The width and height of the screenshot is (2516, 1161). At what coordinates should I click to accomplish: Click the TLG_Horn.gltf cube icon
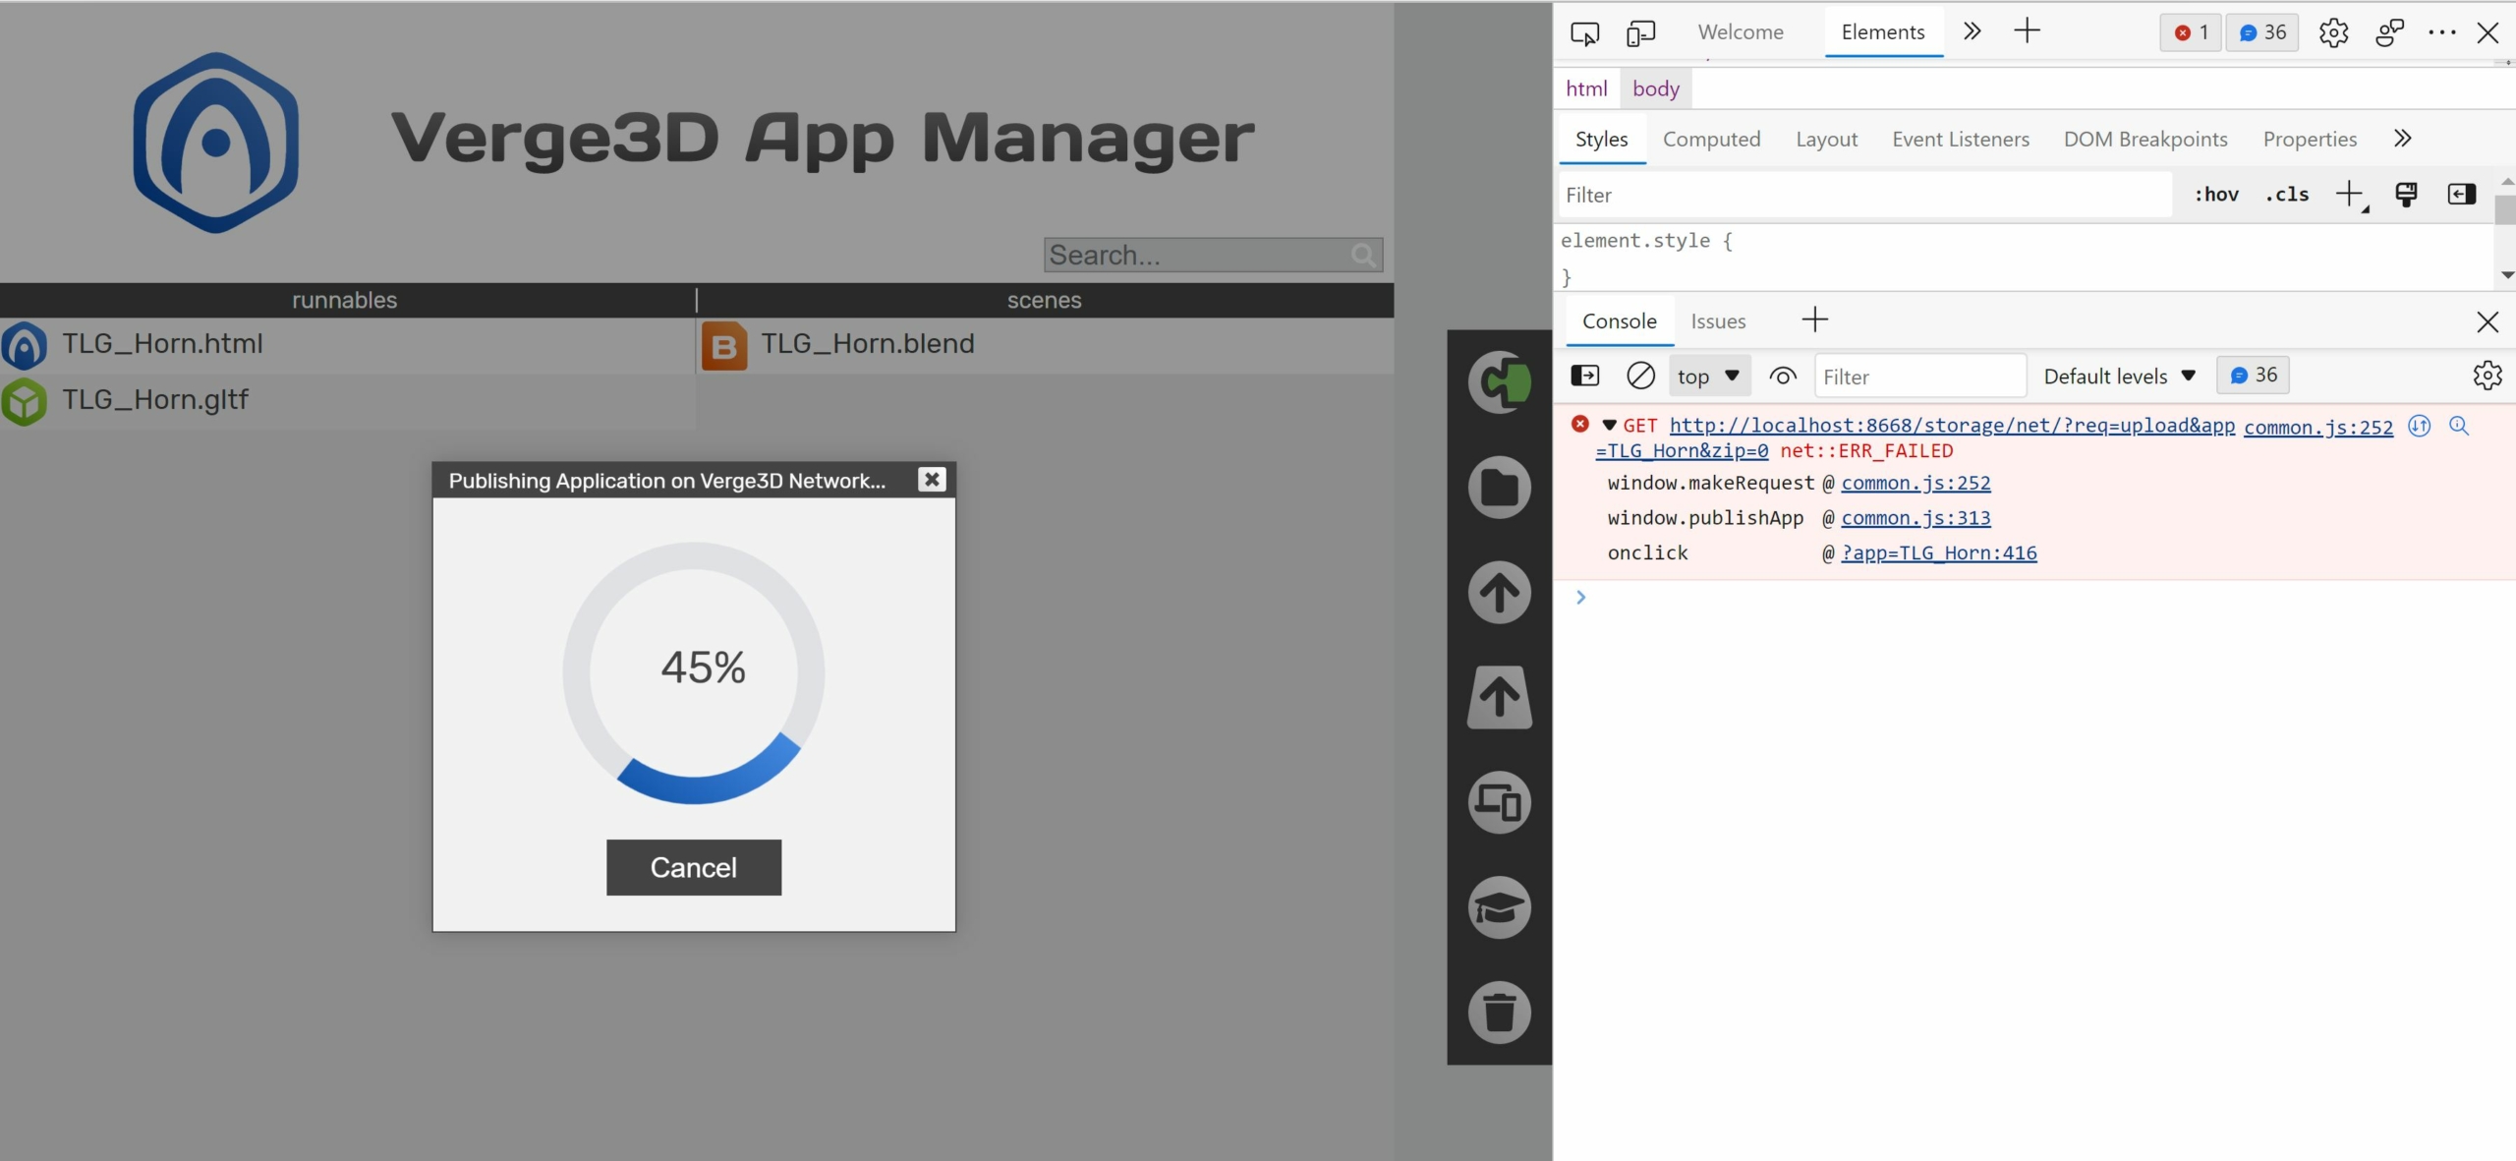tap(25, 401)
